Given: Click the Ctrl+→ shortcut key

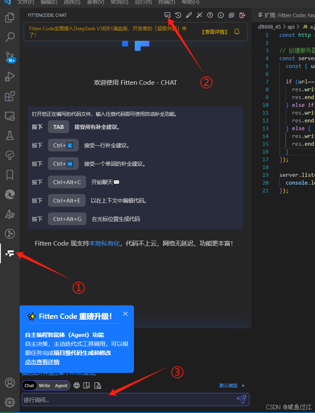Looking at the screenshot, I should coord(63,164).
